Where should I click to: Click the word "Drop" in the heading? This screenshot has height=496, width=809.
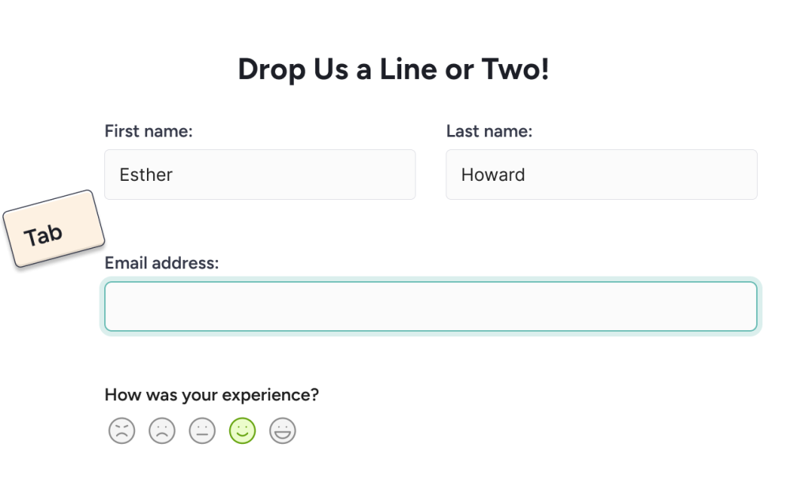tap(271, 70)
